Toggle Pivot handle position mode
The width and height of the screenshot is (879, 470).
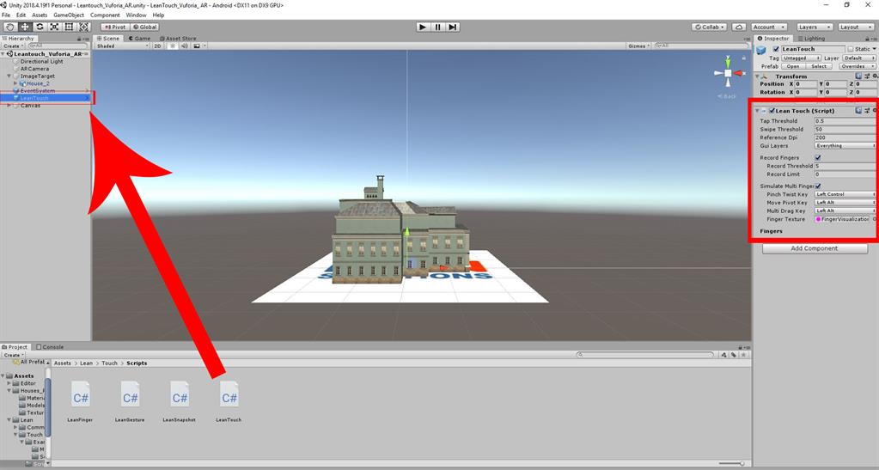pos(115,27)
